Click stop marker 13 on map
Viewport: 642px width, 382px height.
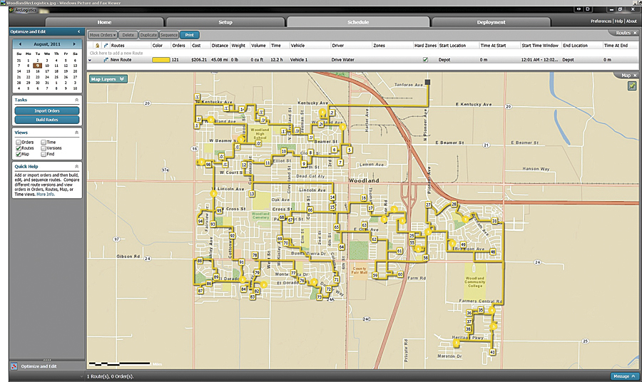click(x=252, y=194)
